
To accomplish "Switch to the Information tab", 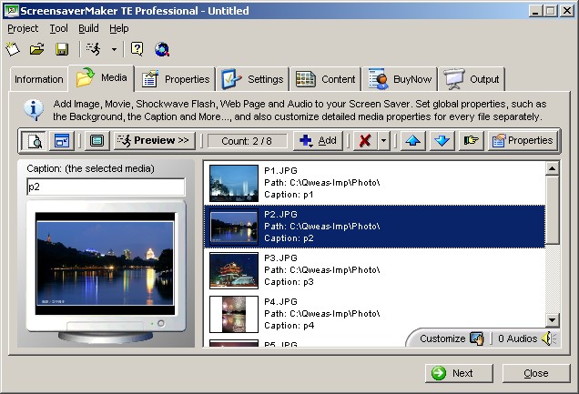I will 39,79.
